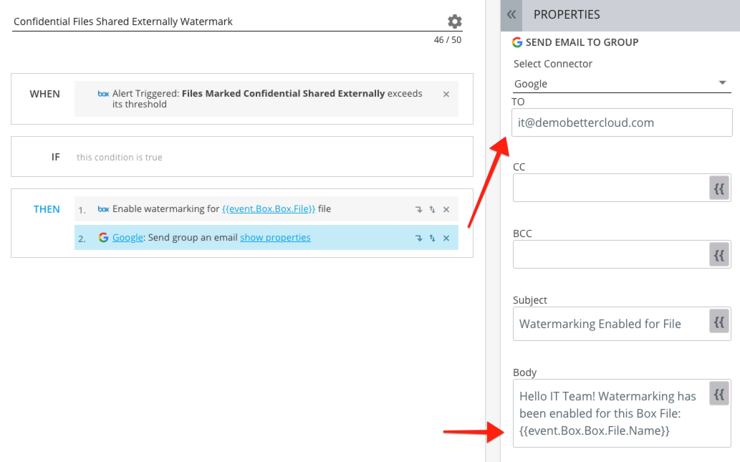
Task: Remove the Alert Triggered condition
Action: pos(447,92)
